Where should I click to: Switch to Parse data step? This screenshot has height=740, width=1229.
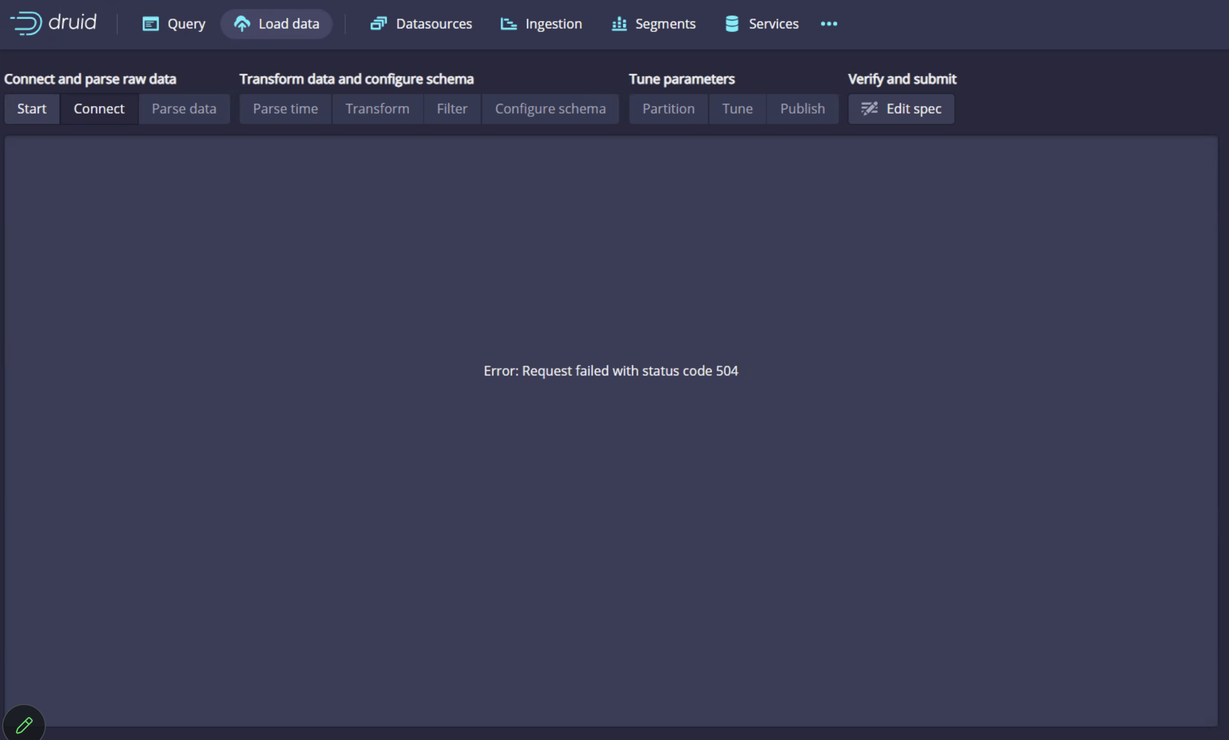[x=184, y=109]
